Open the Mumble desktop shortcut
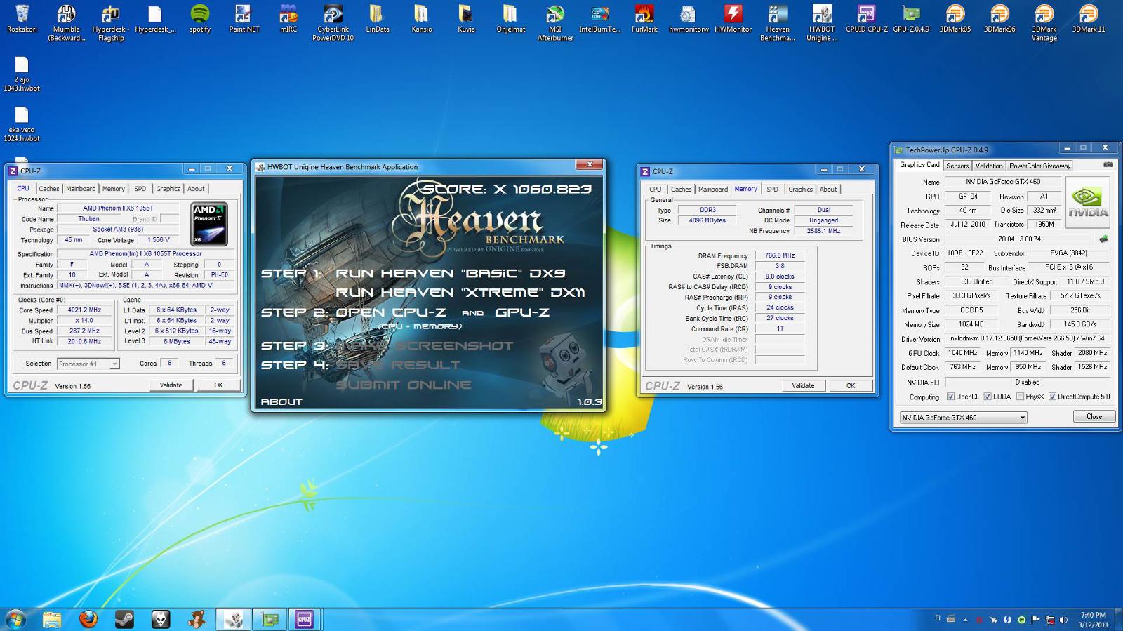The height and width of the screenshot is (631, 1123). [66, 22]
